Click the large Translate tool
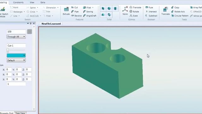The image size is (202, 114). coord(165,11)
